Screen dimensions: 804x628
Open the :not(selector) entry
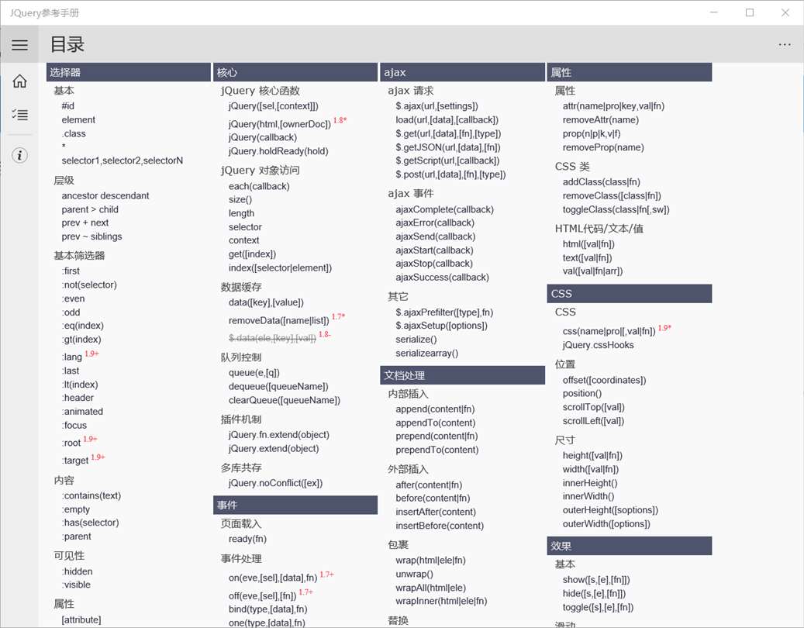pyautogui.click(x=89, y=285)
